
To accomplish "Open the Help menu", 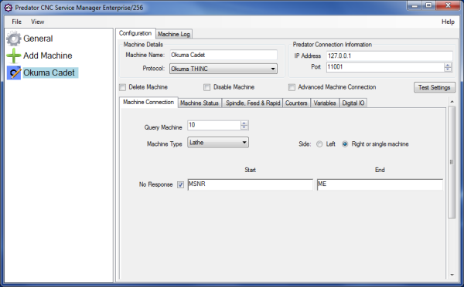I will pos(448,22).
